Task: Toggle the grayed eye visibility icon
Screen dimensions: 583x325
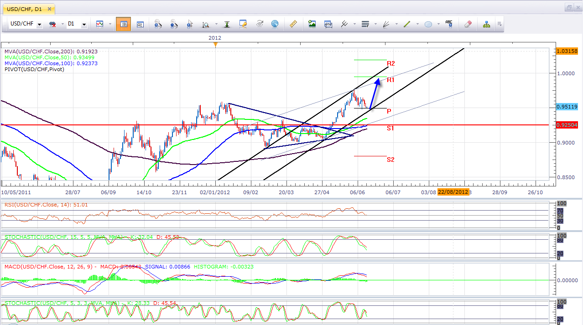Action: [260, 24]
